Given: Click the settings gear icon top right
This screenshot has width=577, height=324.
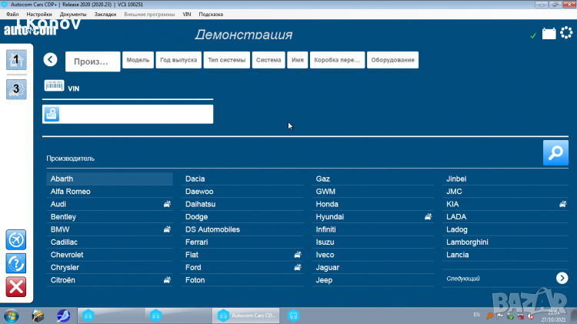Looking at the screenshot, I should (x=568, y=33).
